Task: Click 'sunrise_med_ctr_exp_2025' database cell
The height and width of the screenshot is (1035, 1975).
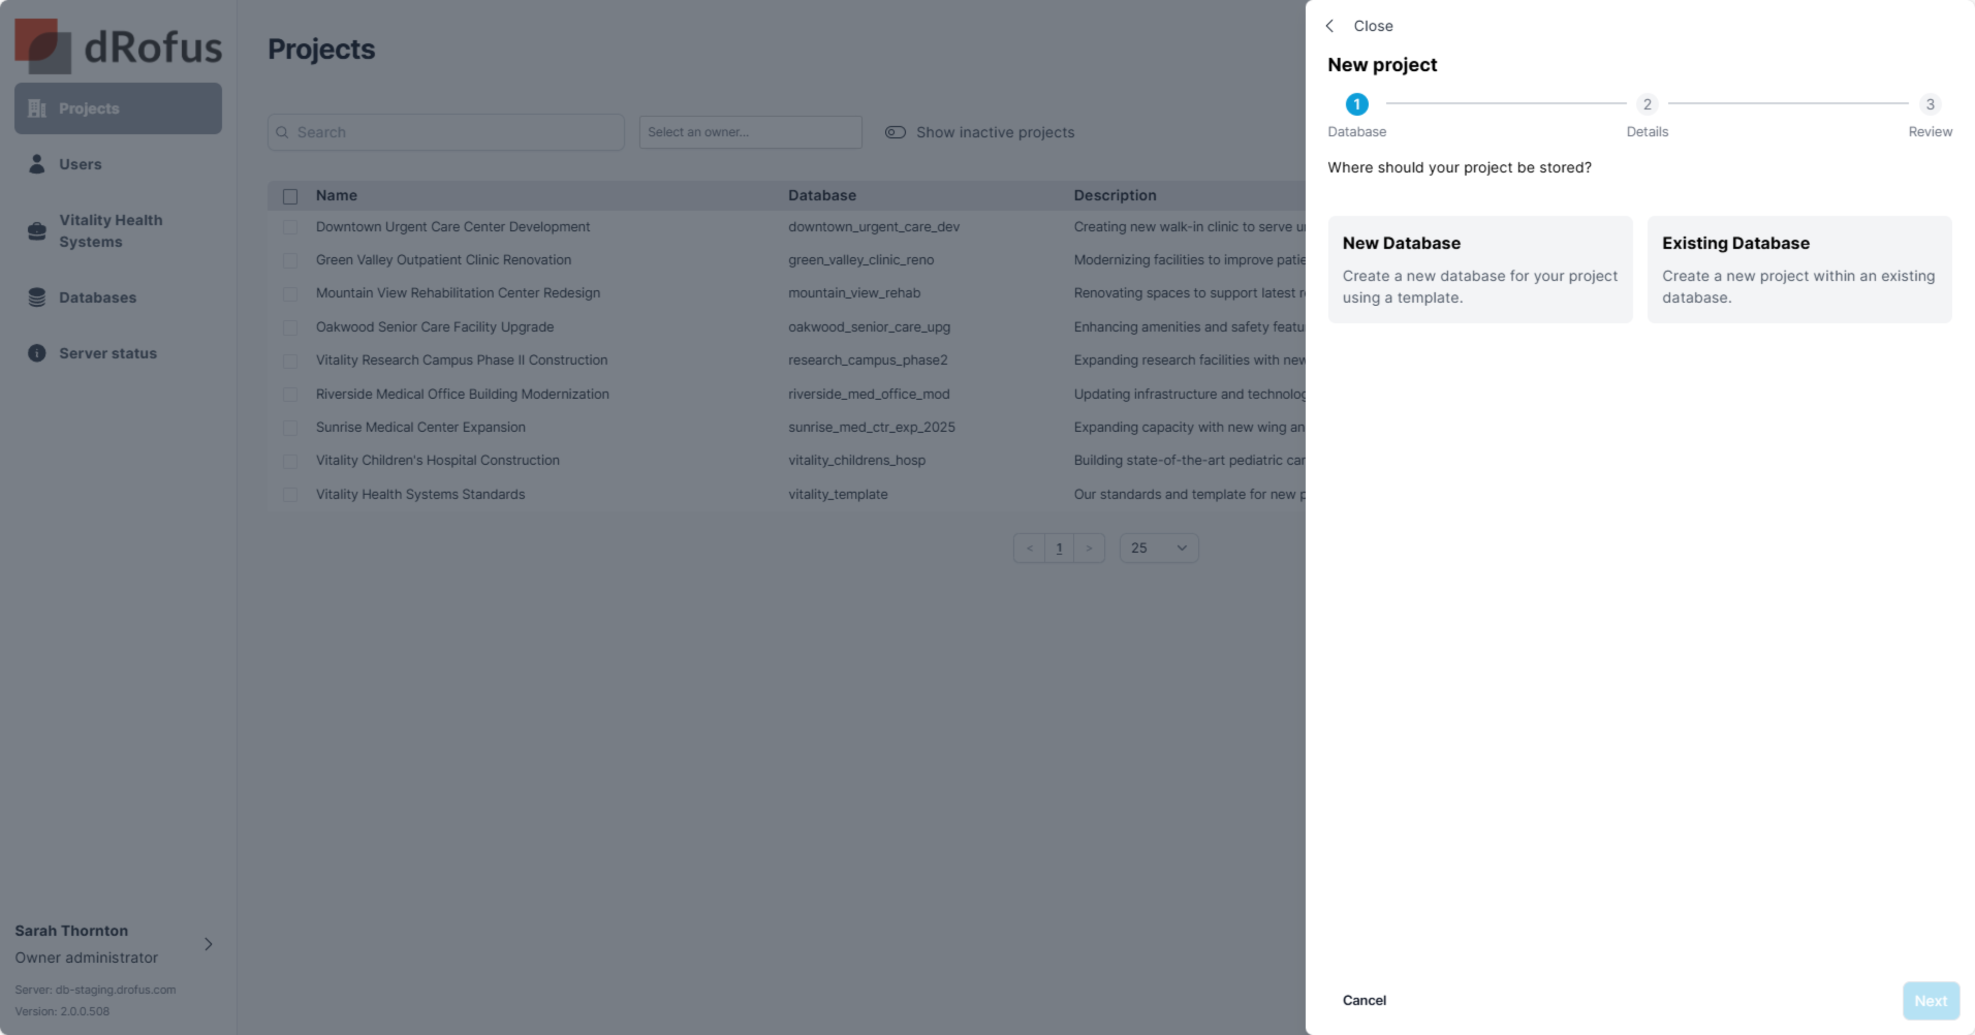Action: point(872,427)
